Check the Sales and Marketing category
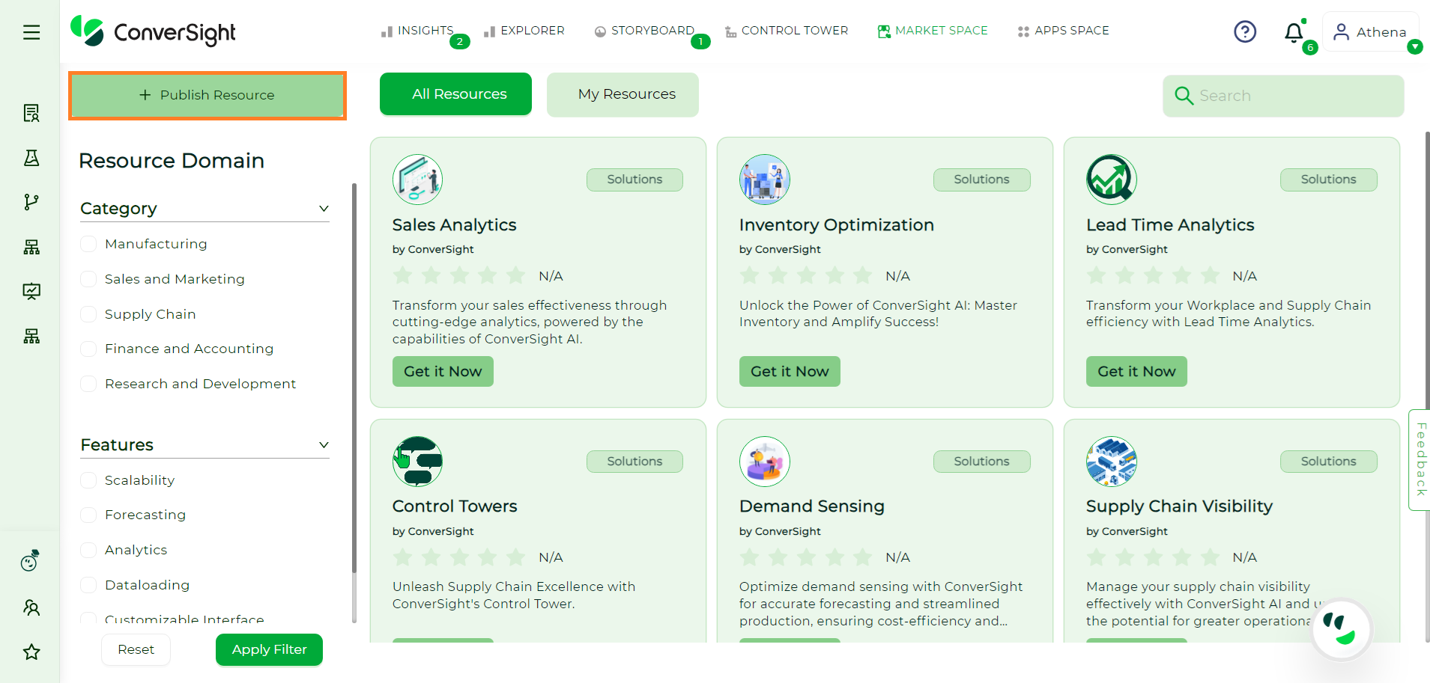 pyautogui.click(x=88, y=279)
